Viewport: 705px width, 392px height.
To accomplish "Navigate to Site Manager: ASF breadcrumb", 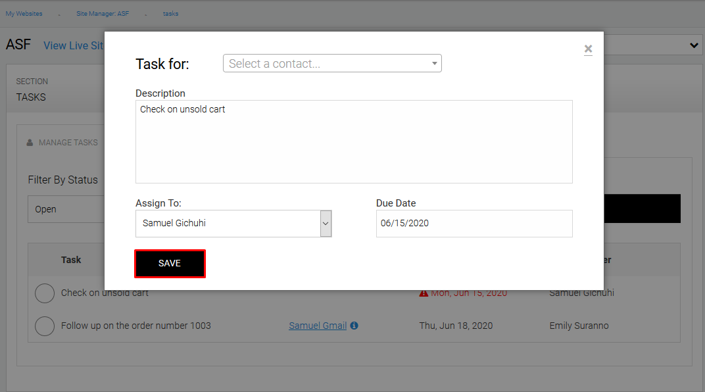I will pos(103,13).
